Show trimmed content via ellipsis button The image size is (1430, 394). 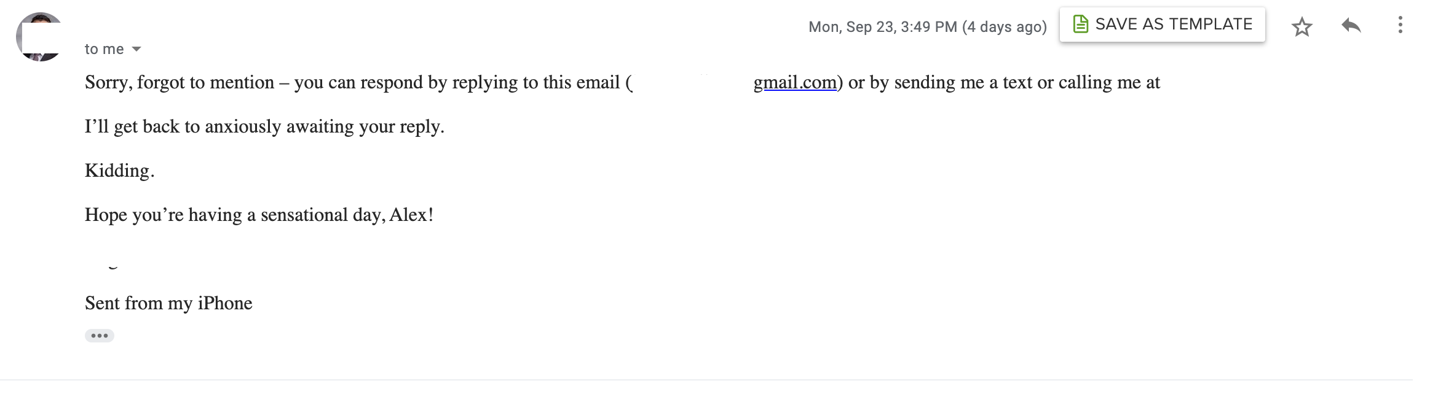100,336
